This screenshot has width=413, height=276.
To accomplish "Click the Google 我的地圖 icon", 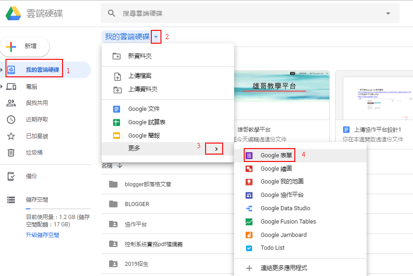I will [249, 182].
